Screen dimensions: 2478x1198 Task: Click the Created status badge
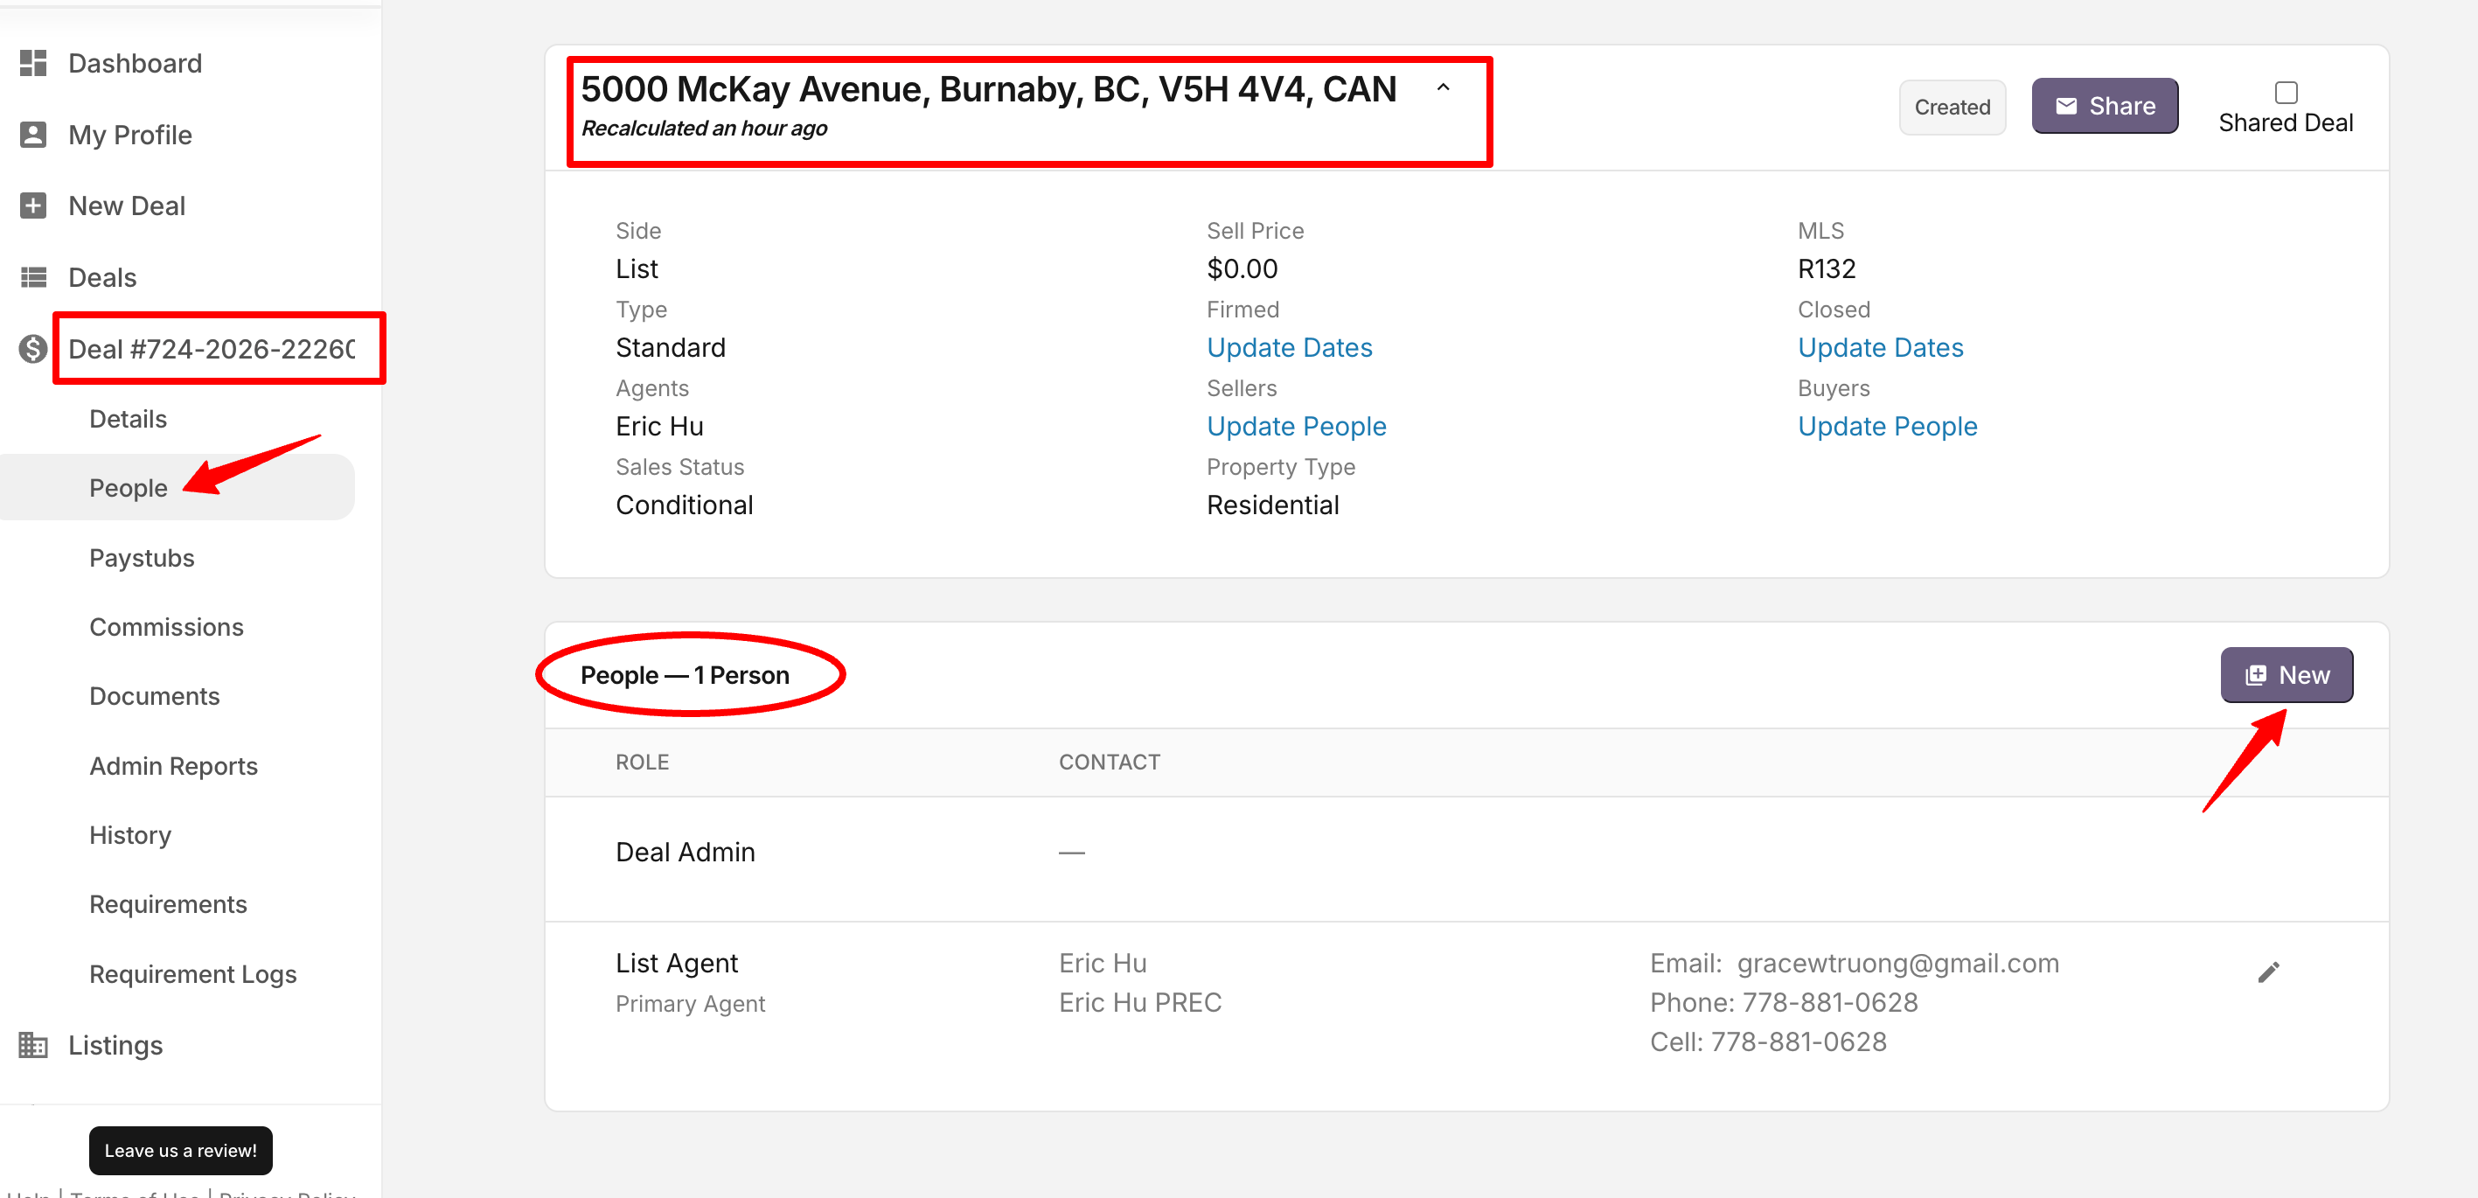coord(1951,107)
